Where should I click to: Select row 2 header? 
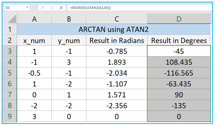point(10,40)
